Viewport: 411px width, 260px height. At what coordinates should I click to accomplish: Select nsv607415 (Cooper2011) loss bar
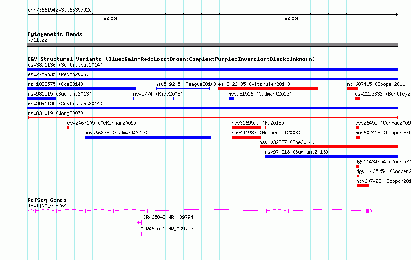(352, 89)
